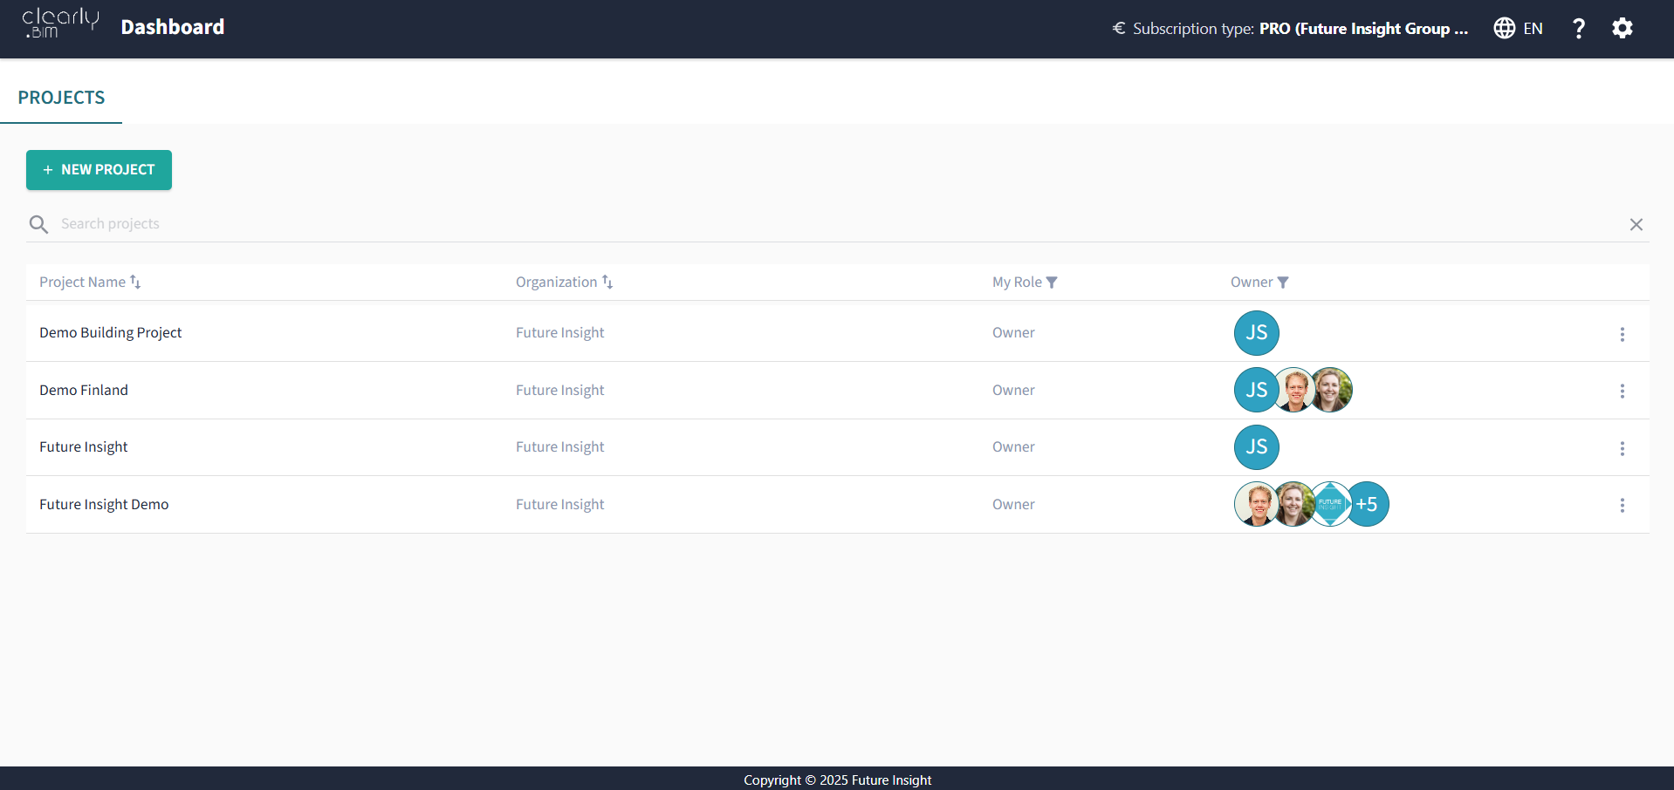Viewport: 1674px width, 790px height.
Task: Click the euro subscription icon
Action: [x=1118, y=28]
